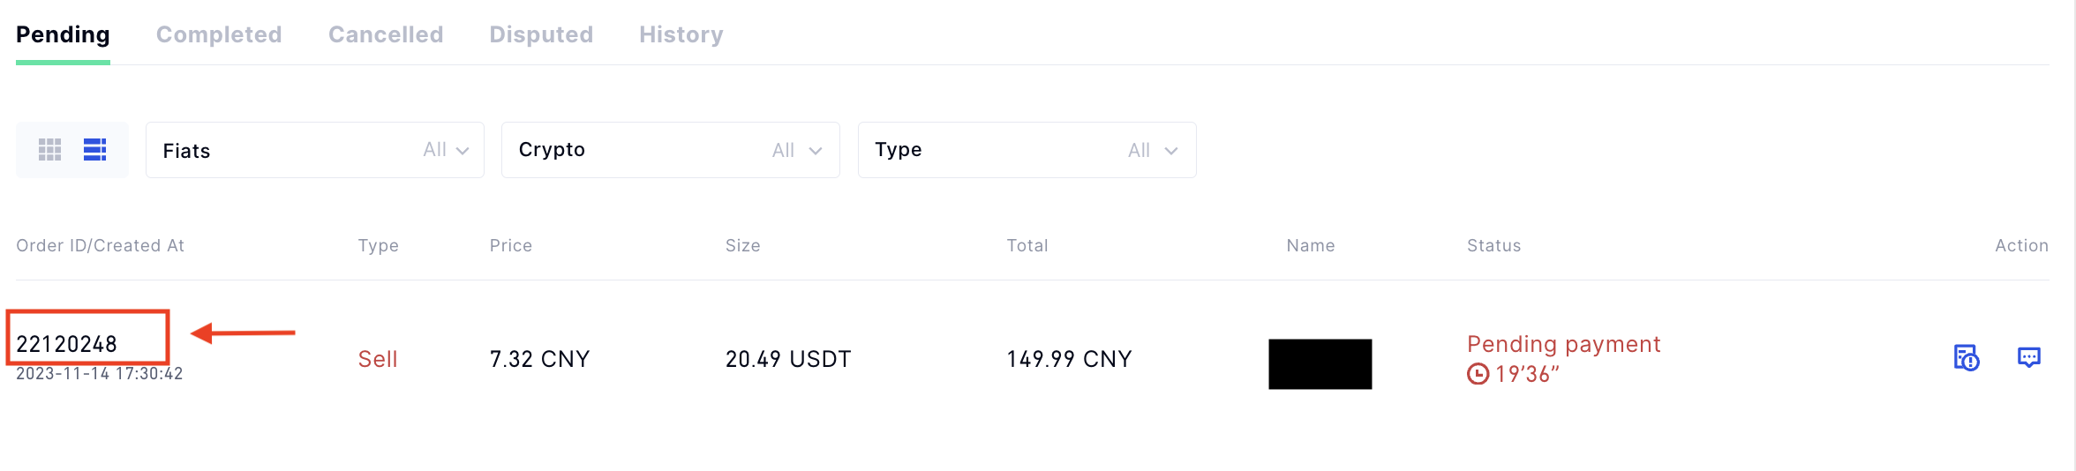Expand the Crypto filter dropdown
2076x471 pixels.
pos(671,150)
